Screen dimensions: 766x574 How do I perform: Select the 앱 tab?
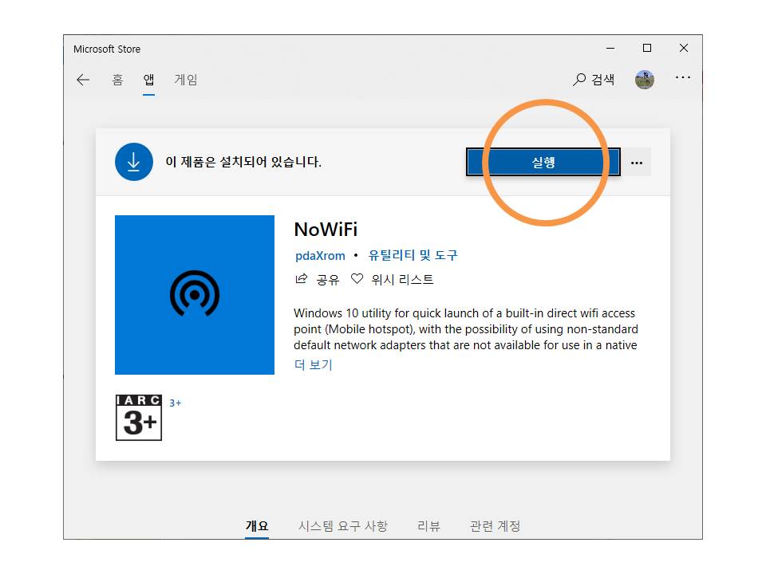click(x=148, y=80)
